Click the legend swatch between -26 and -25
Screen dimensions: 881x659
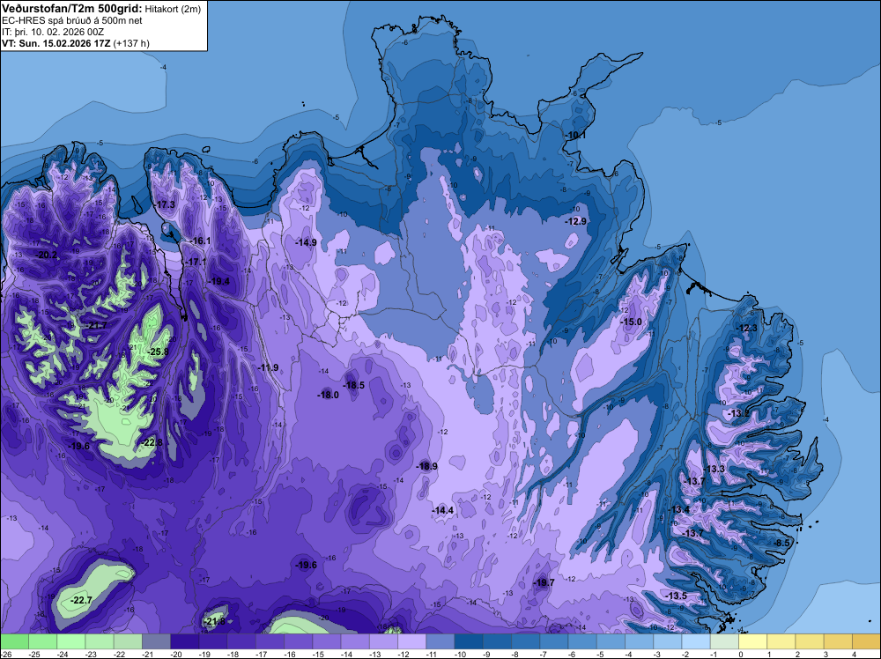coord(15,641)
